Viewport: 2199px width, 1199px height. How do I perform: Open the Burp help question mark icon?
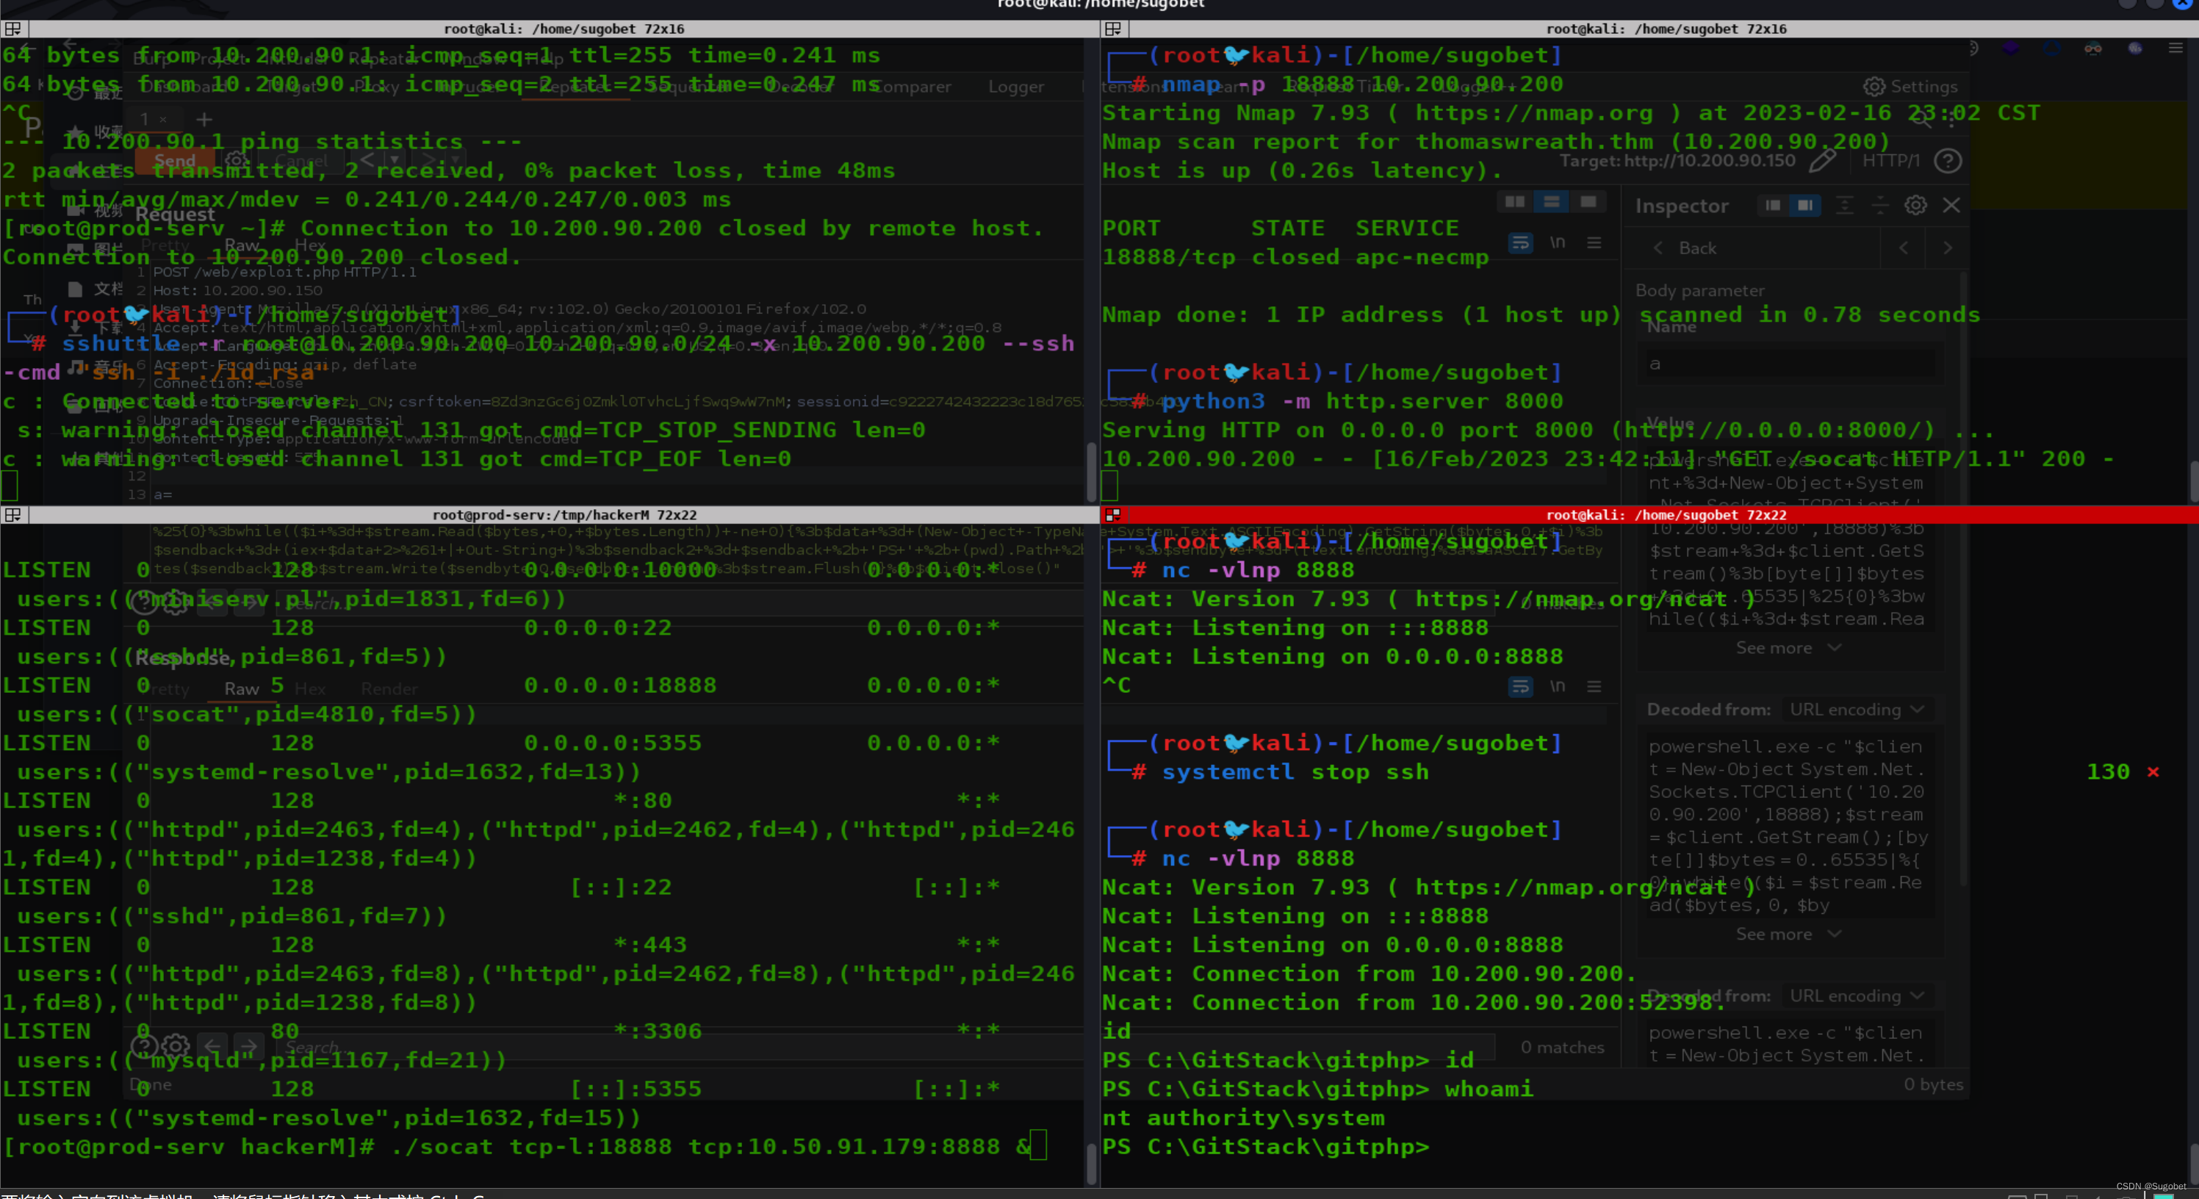(1947, 160)
